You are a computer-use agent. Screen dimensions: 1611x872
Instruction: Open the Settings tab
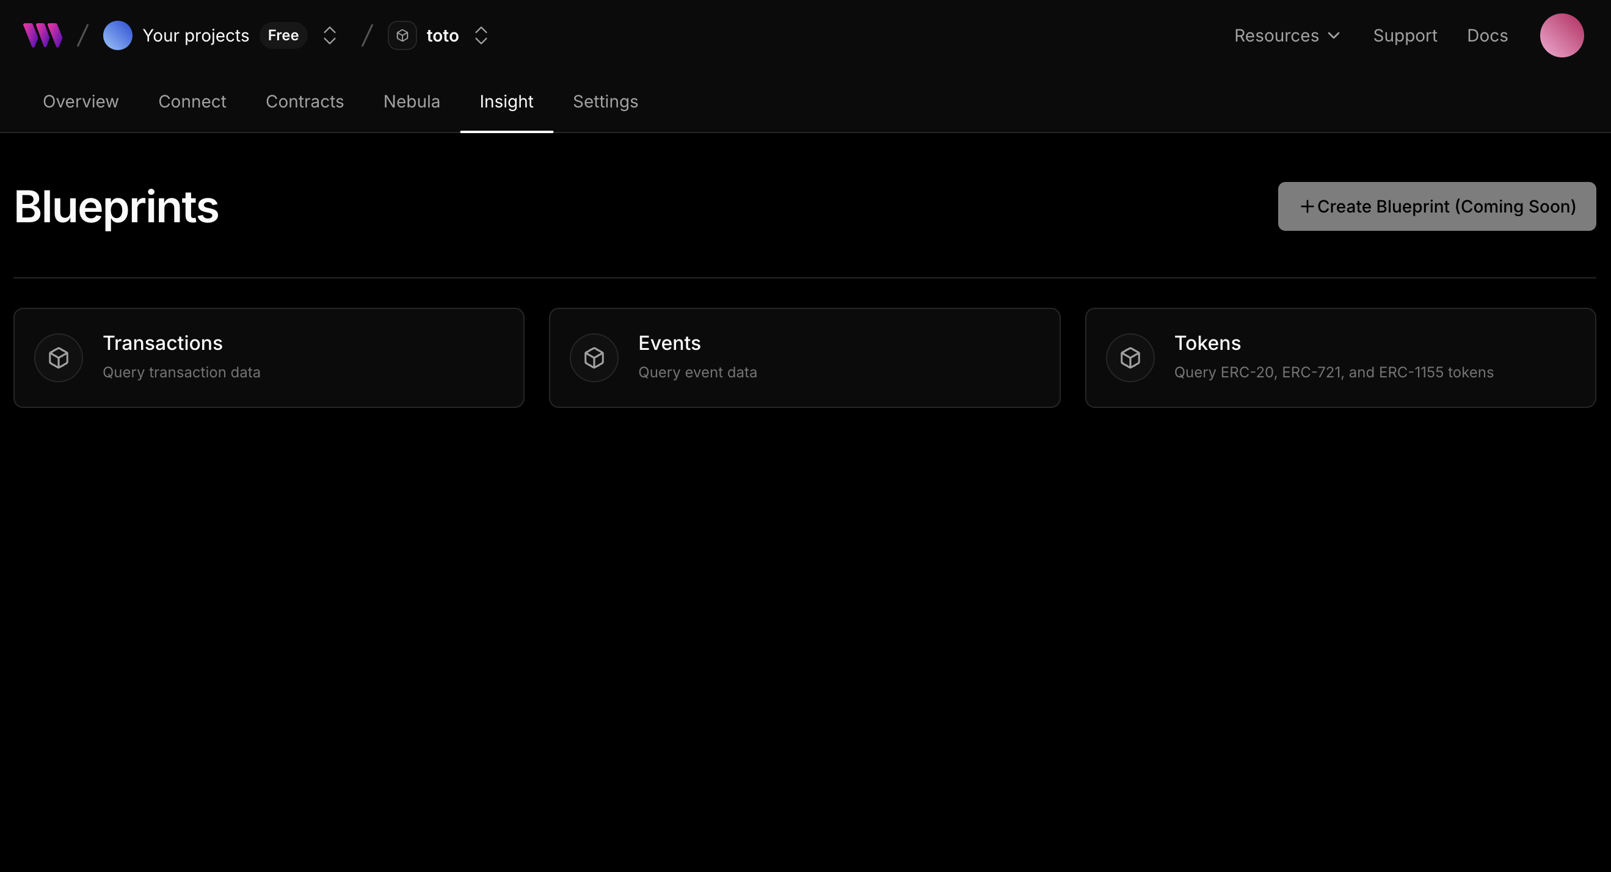coord(605,101)
